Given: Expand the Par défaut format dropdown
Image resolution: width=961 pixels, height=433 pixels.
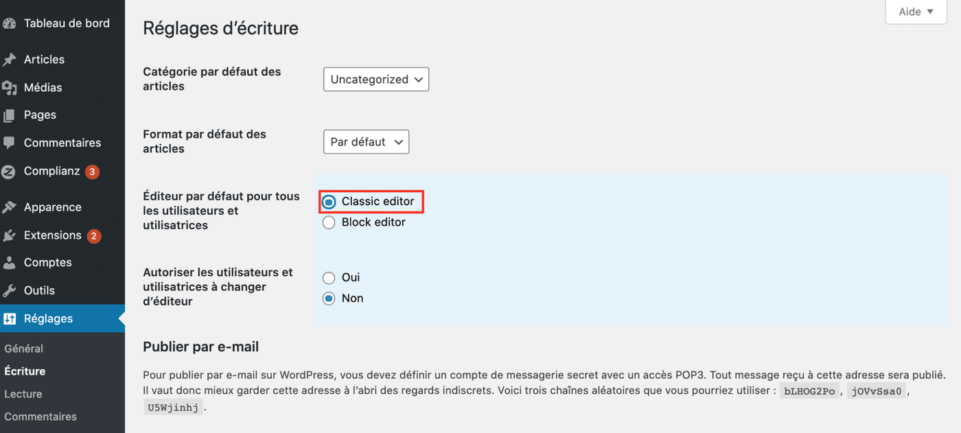Looking at the screenshot, I should 366,142.
